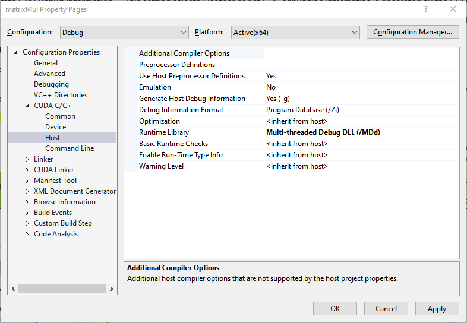This screenshot has height=323, width=467.
Task: Collapse the Configuration Properties tree node
Action: point(16,52)
